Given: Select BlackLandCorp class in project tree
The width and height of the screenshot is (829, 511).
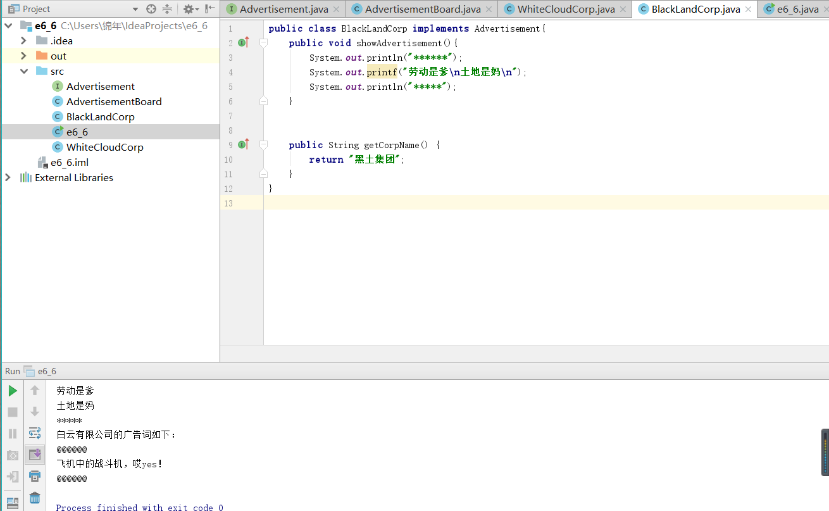Looking at the screenshot, I should pyautogui.click(x=101, y=117).
